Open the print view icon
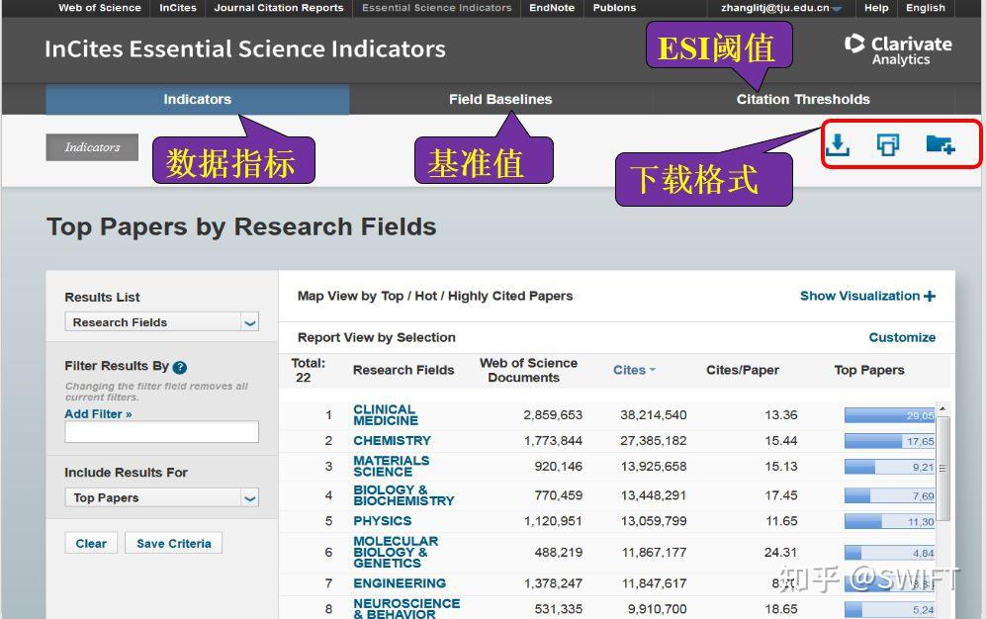 888,144
